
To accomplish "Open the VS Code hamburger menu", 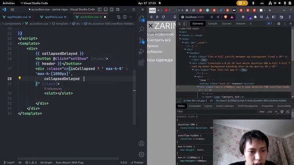I will pos(12,10).
